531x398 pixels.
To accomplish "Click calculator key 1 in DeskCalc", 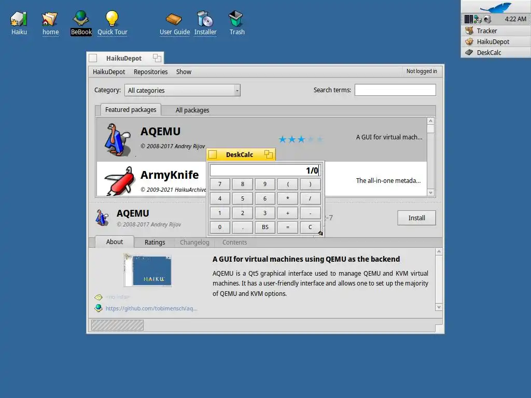I will pyautogui.click(x=220, y=213).
